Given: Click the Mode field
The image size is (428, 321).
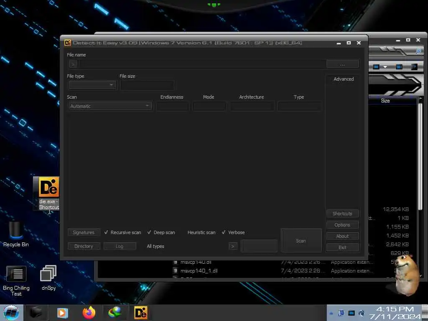Looking at the screenshot, I should point(209,106).
